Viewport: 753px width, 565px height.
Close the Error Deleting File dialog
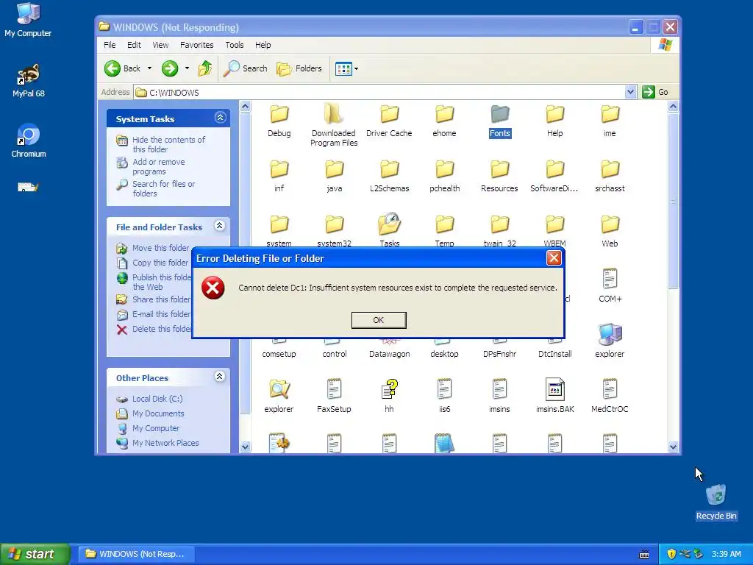554,258
